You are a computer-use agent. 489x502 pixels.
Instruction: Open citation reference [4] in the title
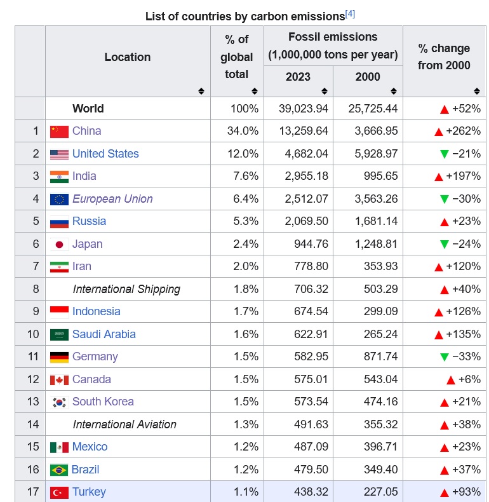[350, 14]
